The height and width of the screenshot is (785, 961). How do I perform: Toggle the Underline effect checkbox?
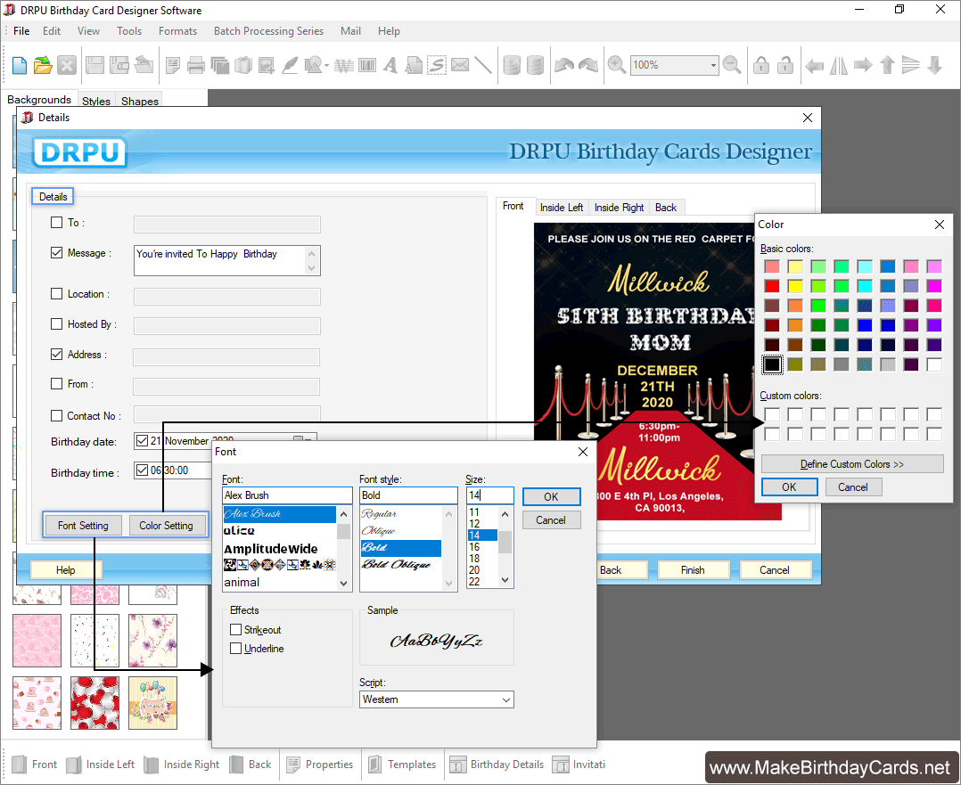pos(235,648)
